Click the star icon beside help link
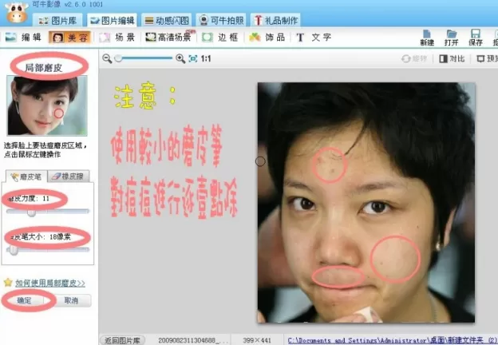 [8, 283]
